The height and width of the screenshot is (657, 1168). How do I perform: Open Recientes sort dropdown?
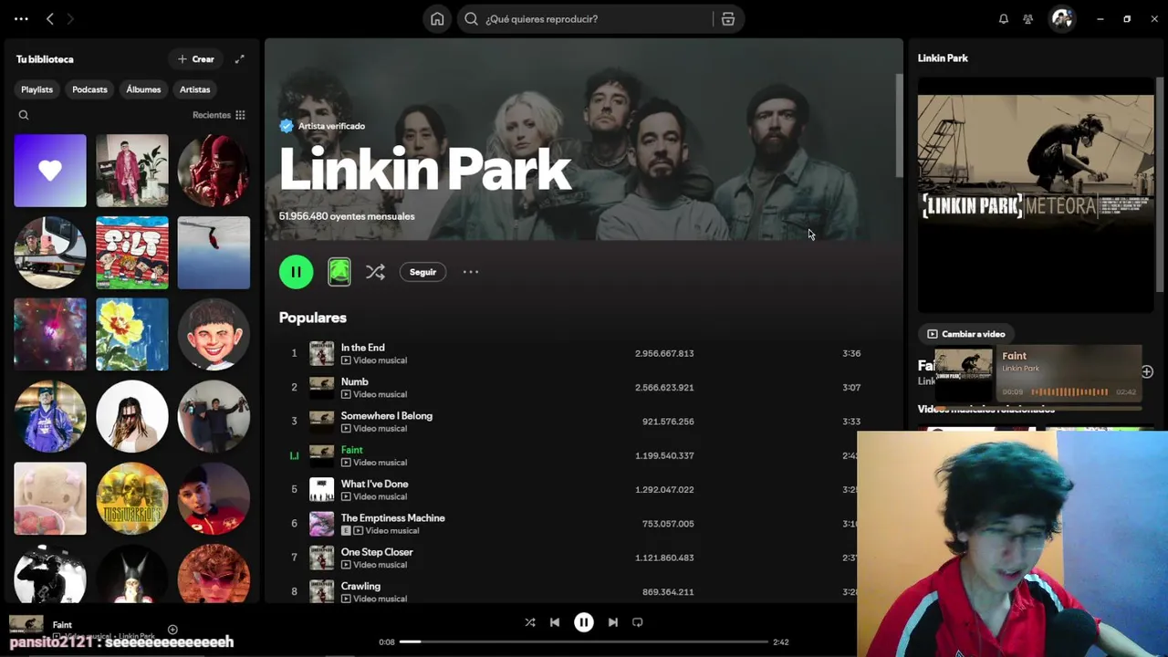coord(219,115)
